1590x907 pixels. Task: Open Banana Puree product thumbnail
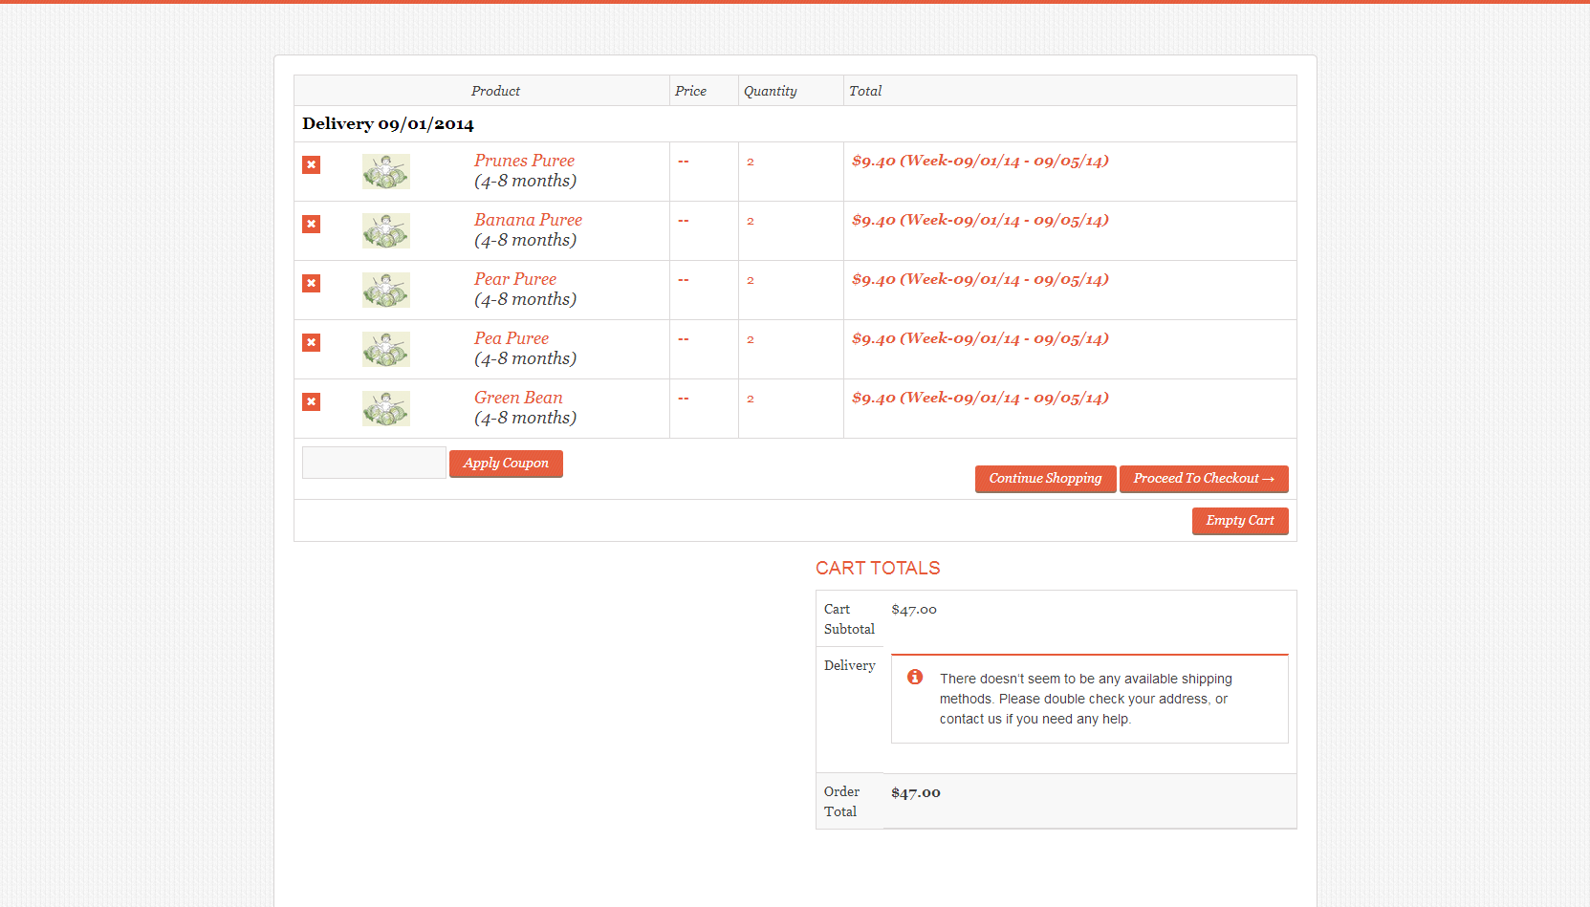coord(386,231)
